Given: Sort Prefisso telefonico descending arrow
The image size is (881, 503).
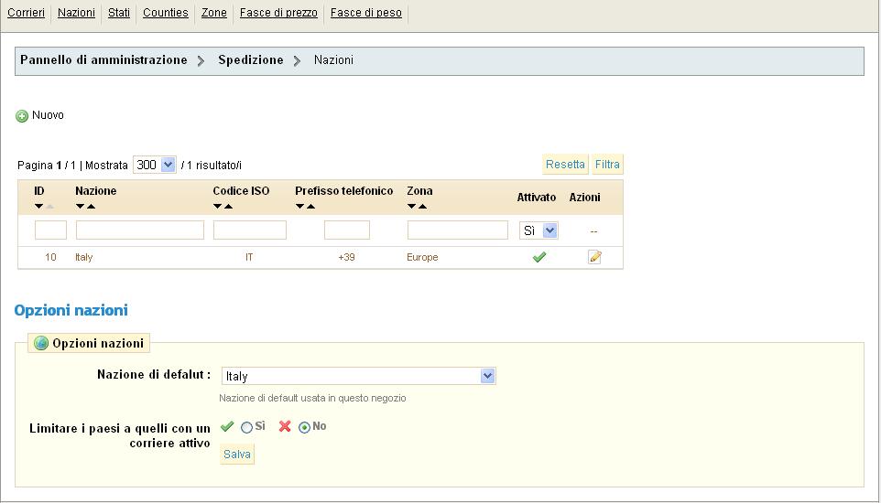Looking at the screenshot, I should click(299, 206).
